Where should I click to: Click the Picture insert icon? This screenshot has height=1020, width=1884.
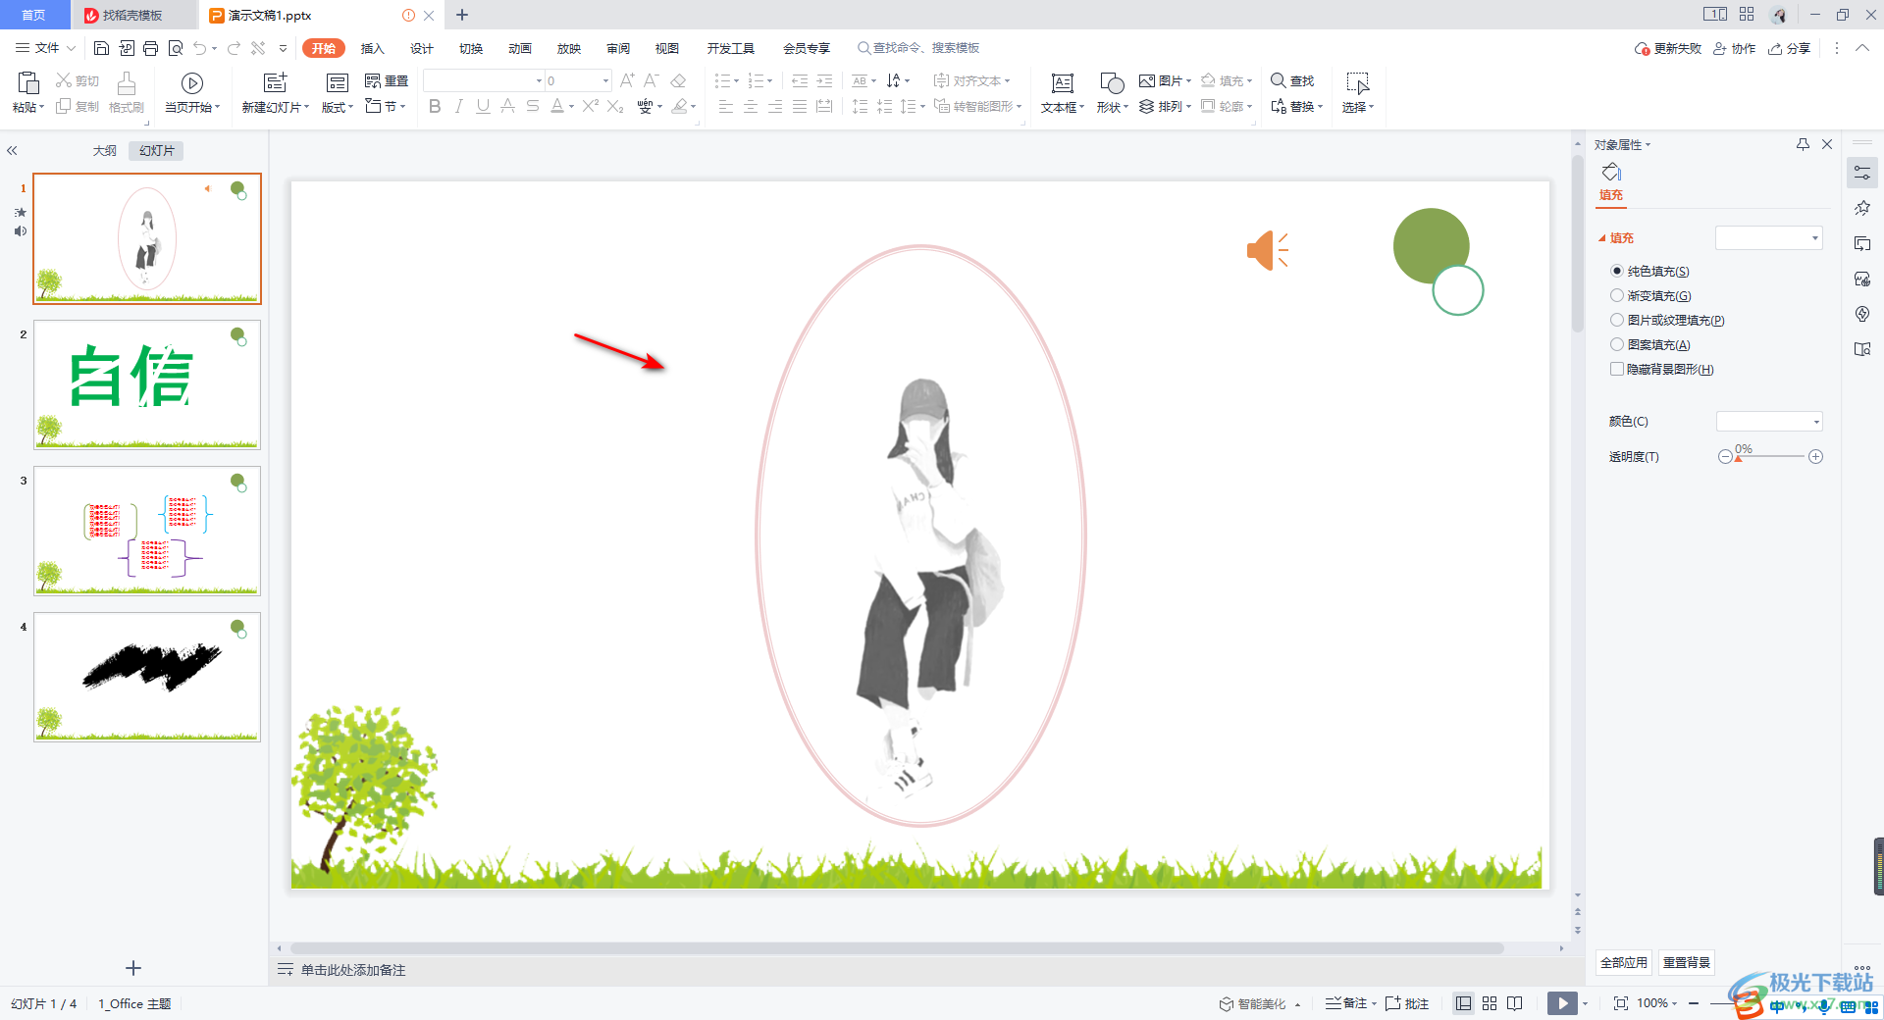pos(1146,80)
